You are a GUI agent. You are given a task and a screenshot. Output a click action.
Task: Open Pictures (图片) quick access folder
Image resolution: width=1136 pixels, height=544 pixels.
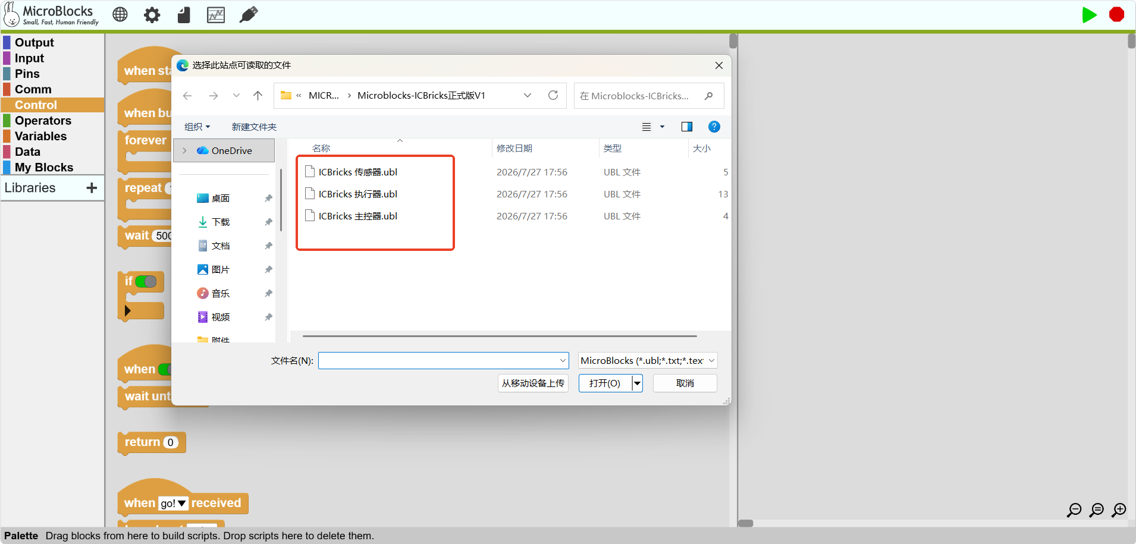tap(221, 269)
